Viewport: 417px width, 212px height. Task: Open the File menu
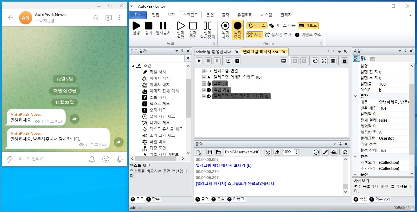coord(138,15)
